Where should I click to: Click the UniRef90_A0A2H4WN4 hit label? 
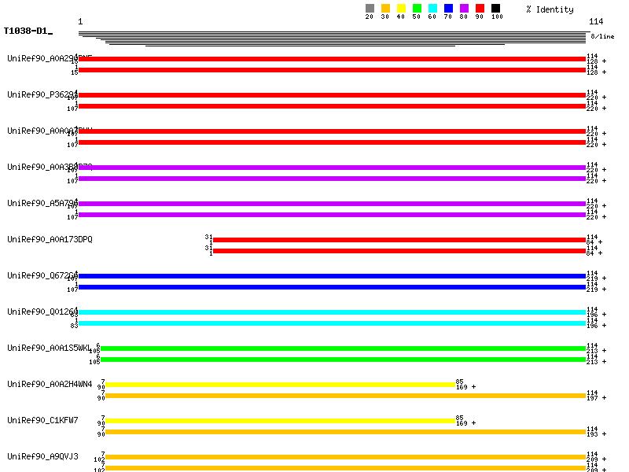(x=50, y=384)
